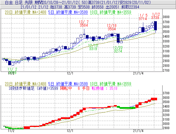Select the 12/22 3274 low annotation
This screenshot has height=134, width=176.
coord(118,49)
